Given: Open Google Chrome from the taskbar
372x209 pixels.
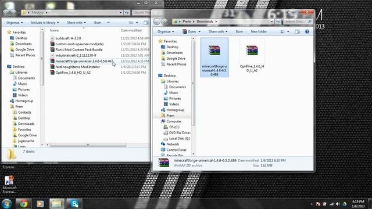Looking at the screenshot, I should click(23, 204).
